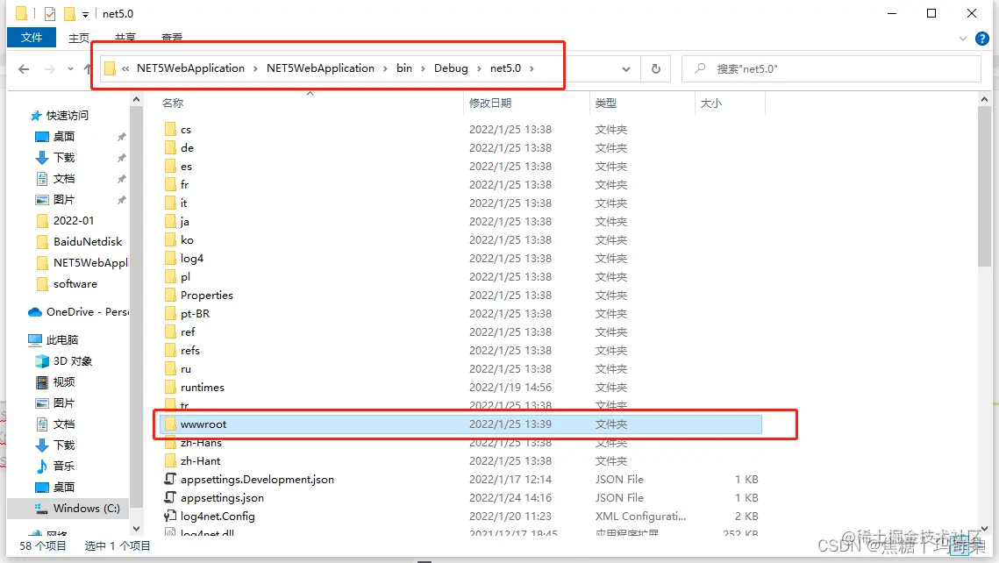Image resolution: width=999 pixels, height=563 pixels.
Task: Click the appsettings.json file icon
Action: (x=170, y=497)
